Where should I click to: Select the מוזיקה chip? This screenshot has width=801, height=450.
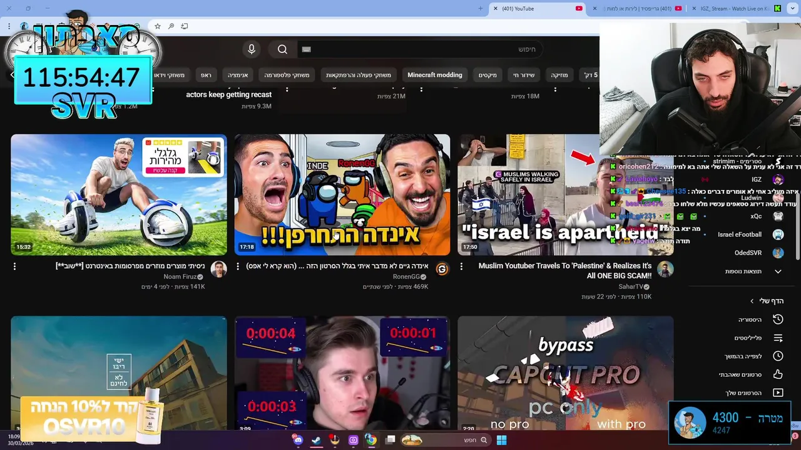[559, 75]
